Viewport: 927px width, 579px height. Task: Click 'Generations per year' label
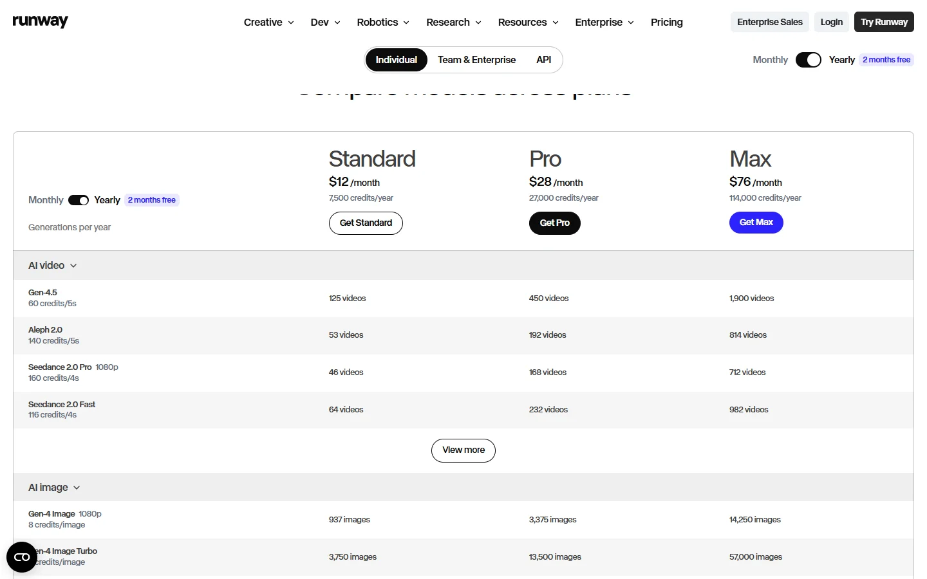70,227
